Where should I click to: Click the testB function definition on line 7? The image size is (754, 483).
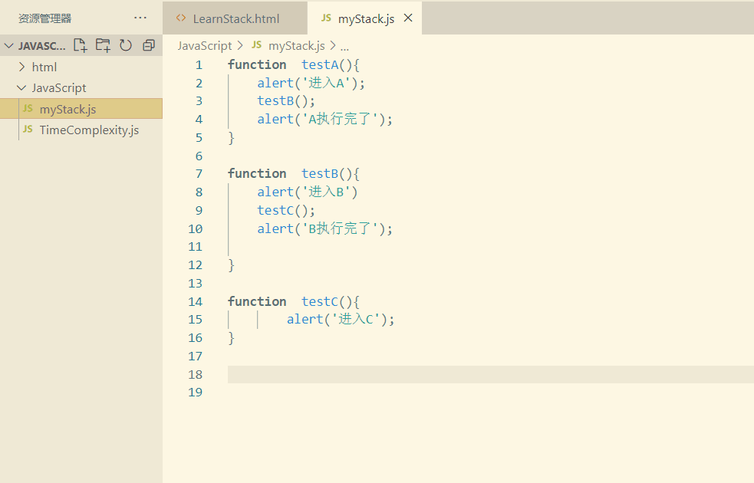tap(320, 173)
